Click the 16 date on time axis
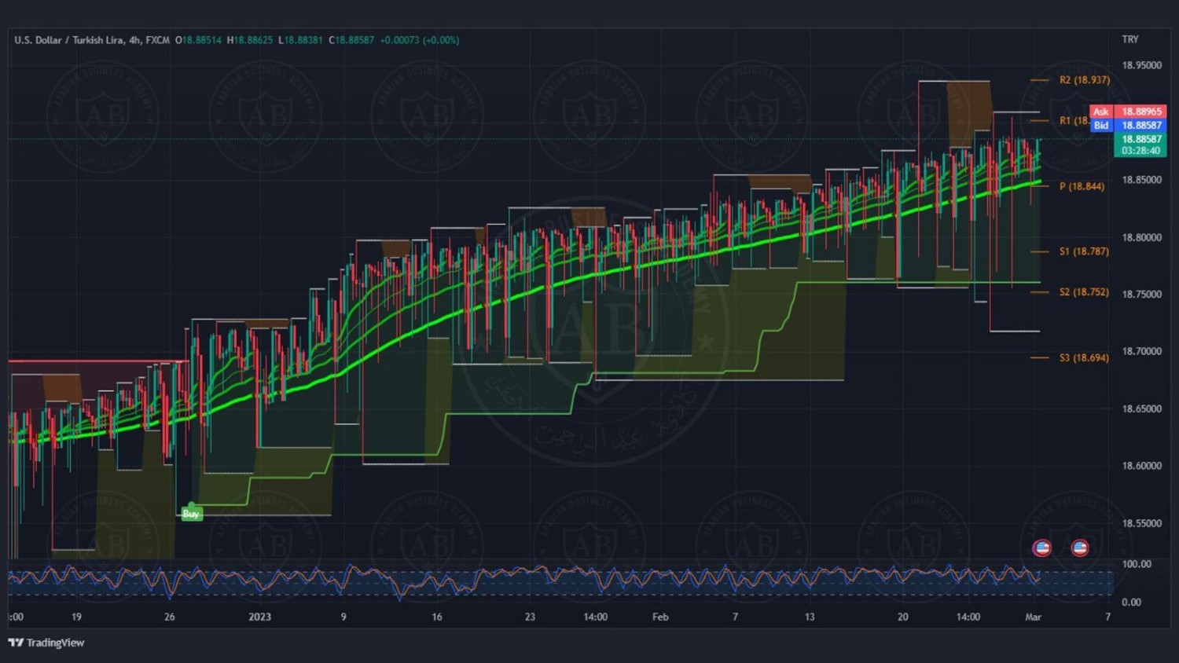 click(437, 617)
